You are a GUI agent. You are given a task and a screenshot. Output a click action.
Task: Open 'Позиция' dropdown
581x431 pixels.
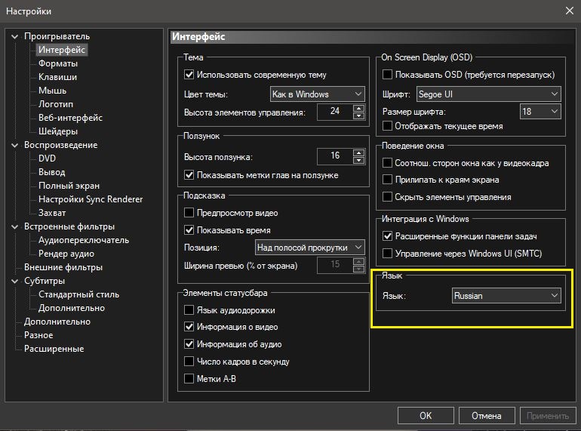pyautogui.click(x=310, y=247)
